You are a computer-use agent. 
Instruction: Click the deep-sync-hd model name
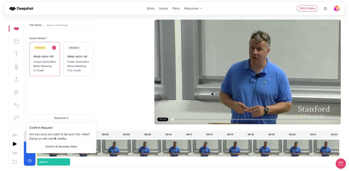(x=43, y=56)
